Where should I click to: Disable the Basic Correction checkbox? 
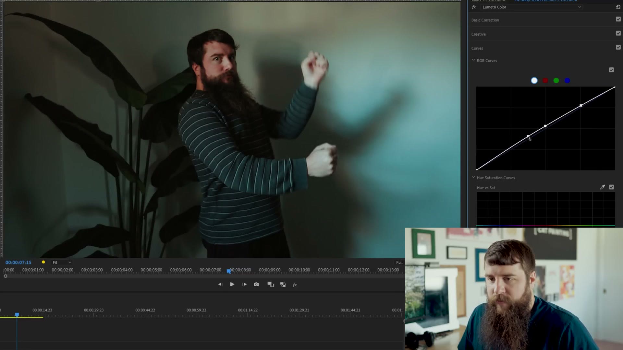pos(618,19)
